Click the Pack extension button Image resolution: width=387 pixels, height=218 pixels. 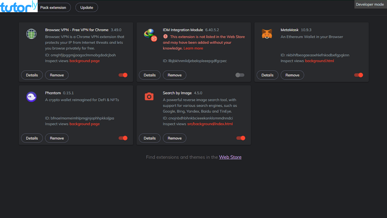tap(54, 7)
